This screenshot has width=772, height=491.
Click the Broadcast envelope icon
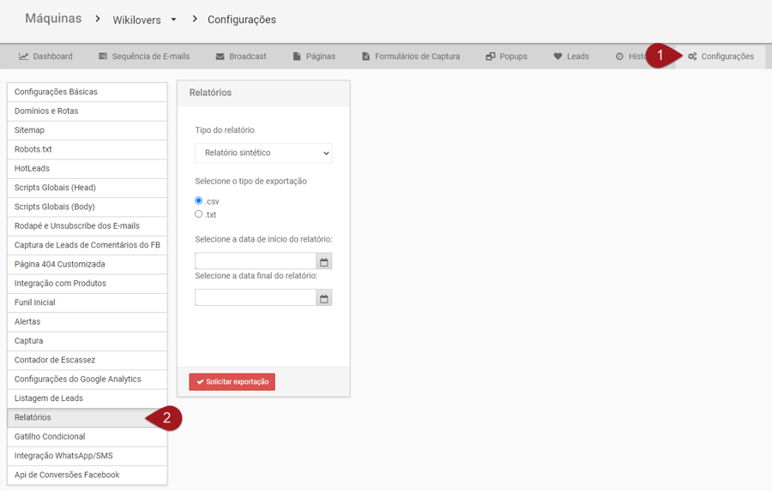220,57
